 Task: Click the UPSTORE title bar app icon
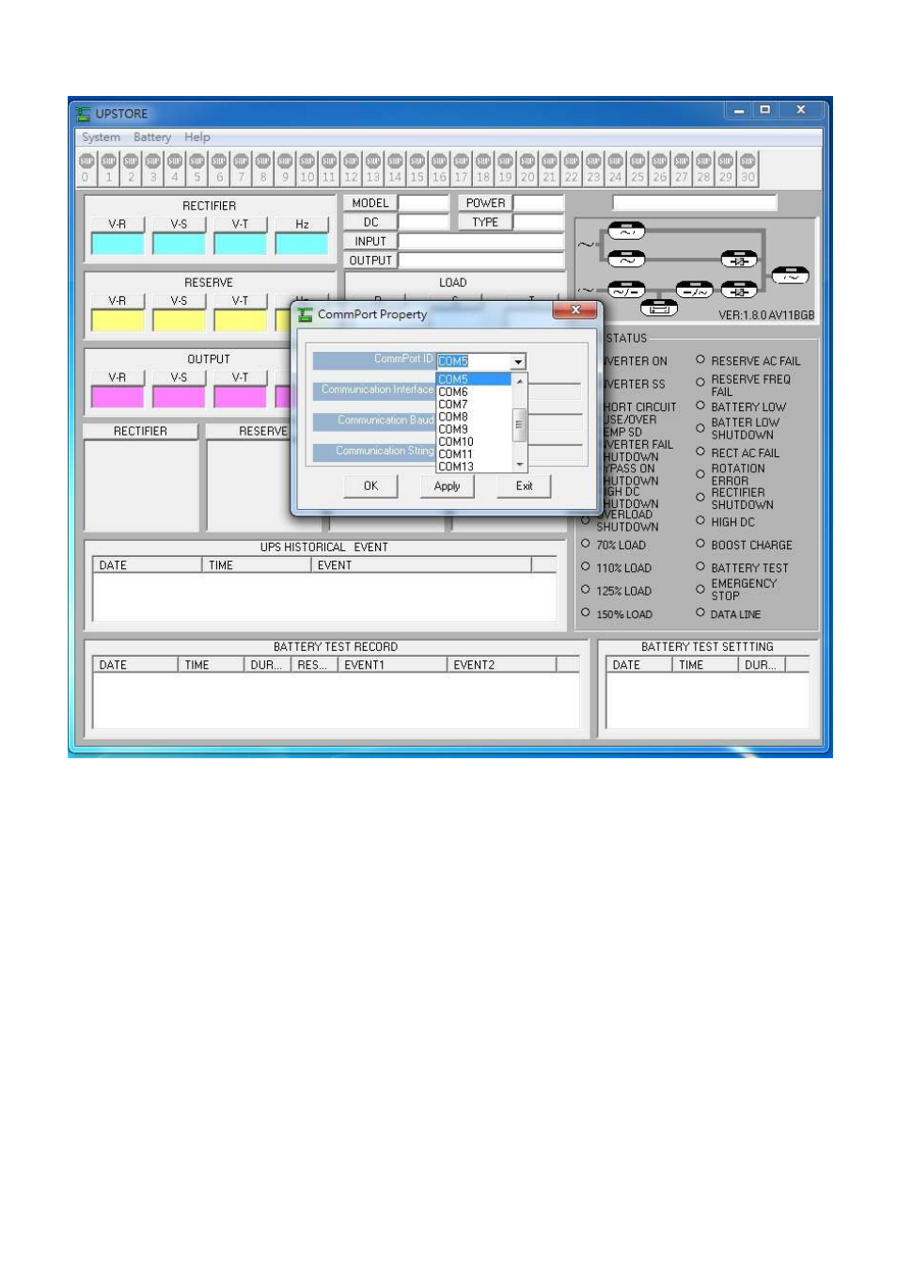tap(84, 114)
